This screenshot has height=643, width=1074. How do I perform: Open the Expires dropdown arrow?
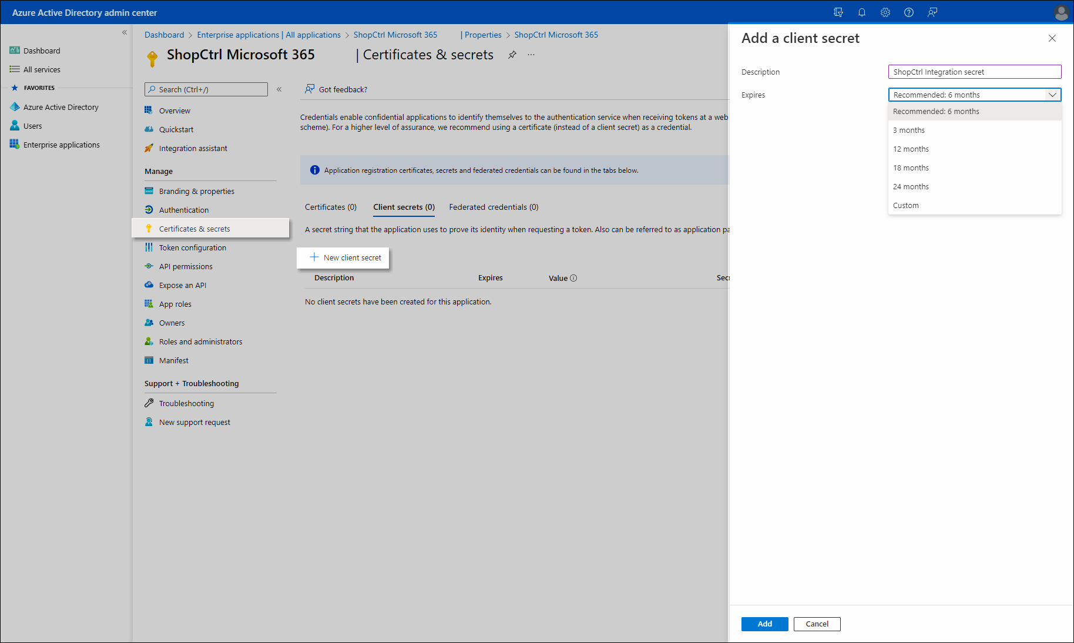[1052, 95]
